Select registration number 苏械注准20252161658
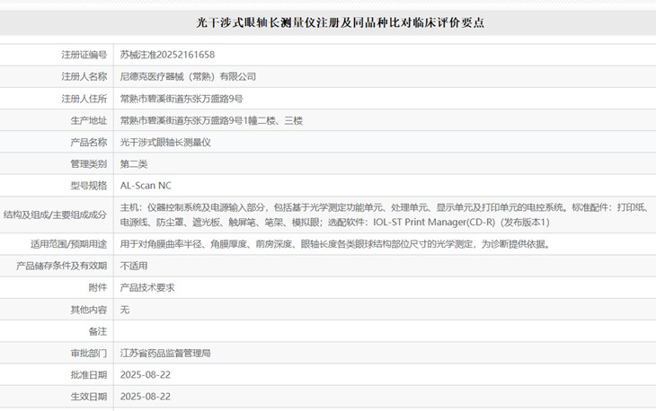Image resolution: width=656 pixels, height=411 pixels. (167, 55)
